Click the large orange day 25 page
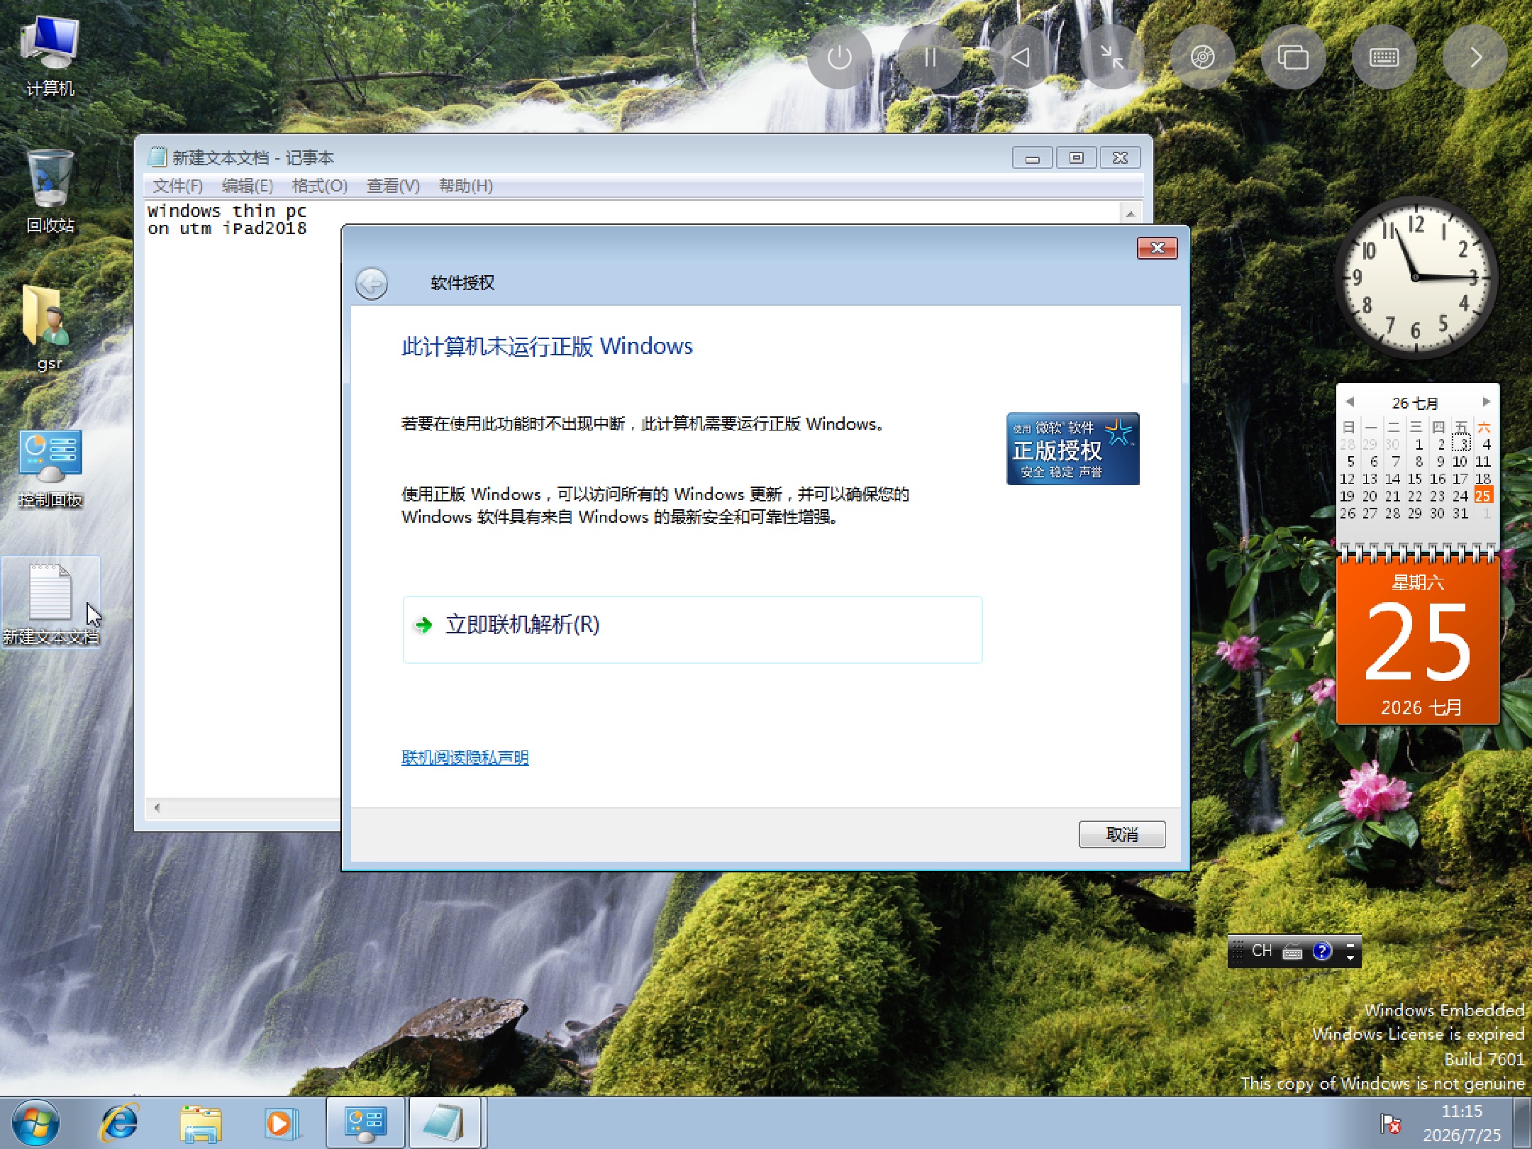This screenshot has width=1532, height=1149. coord(1418,641)
